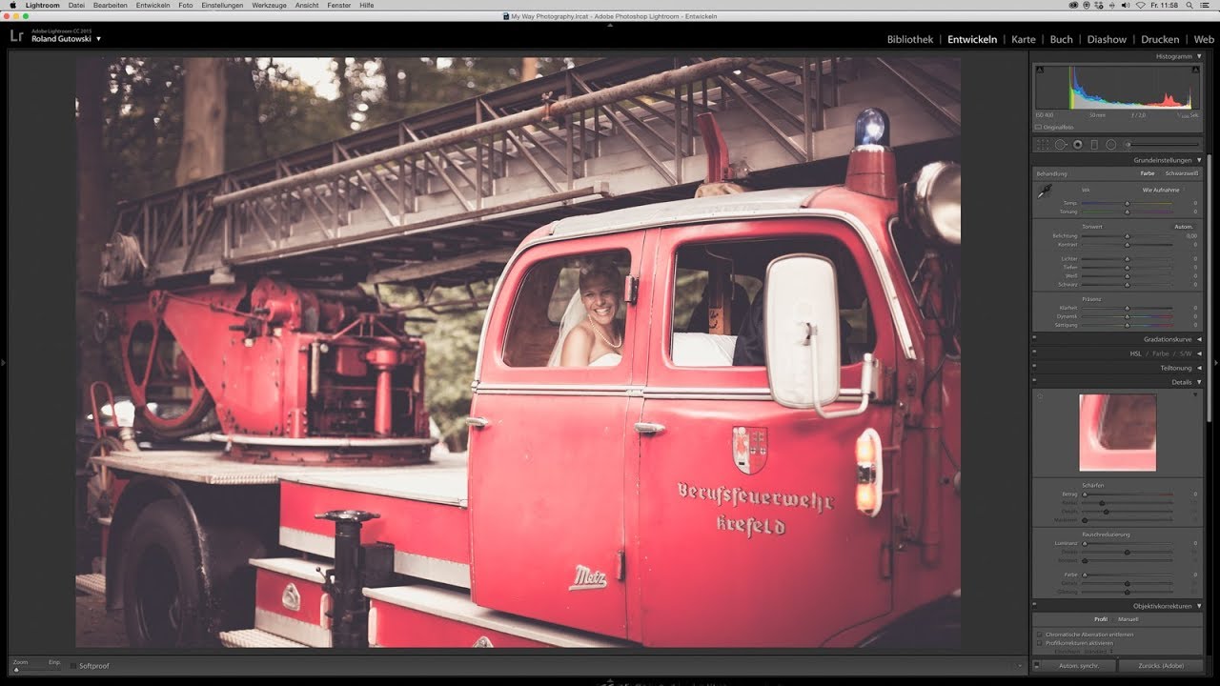Select the spot removal tool
This screenshot has width=1220, height=686.
pos(1060,145)
